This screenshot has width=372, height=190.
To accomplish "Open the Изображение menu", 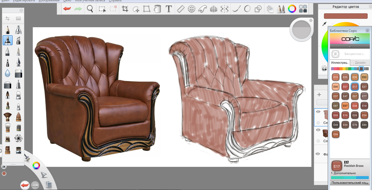I will pyautogui.click(x=49, y=1).
